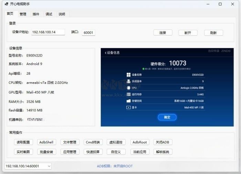Image resolution: width=241 pixels, height=174 pixels.
Task: Click the blue 确定 button in preview
Action: click(167, 117)
